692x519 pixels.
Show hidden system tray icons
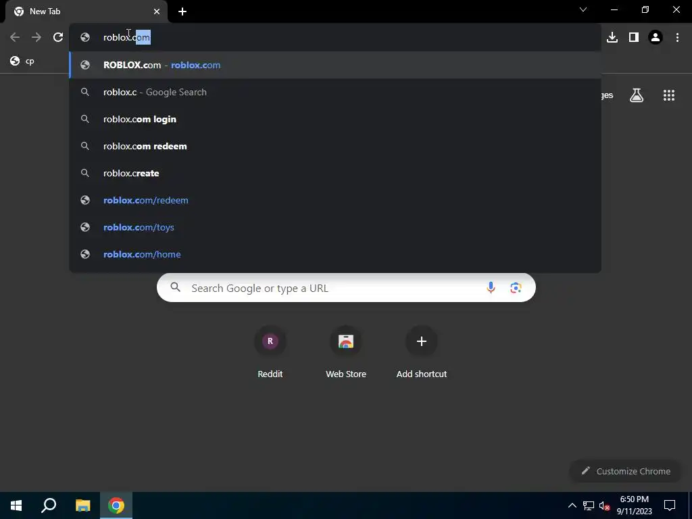[572, 505]
